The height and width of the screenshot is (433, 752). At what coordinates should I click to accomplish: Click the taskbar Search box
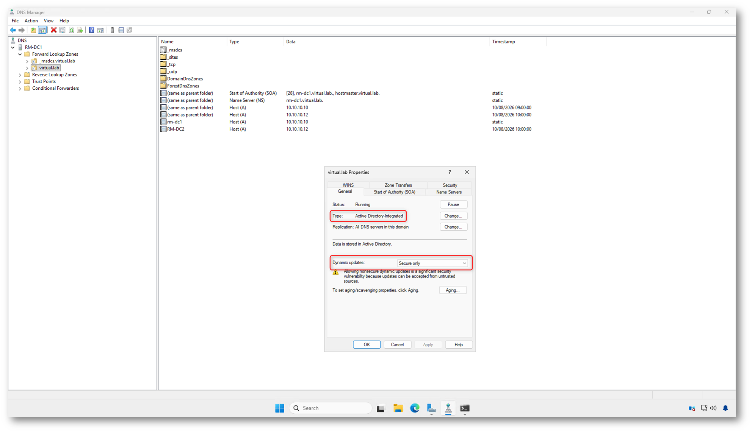330,408
